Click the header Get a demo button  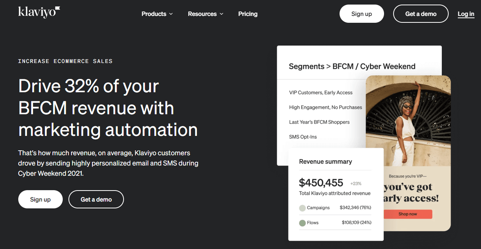(x=421, y=13)
